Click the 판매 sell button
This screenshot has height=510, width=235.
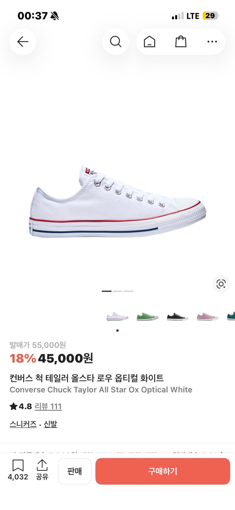pos(75,471)
